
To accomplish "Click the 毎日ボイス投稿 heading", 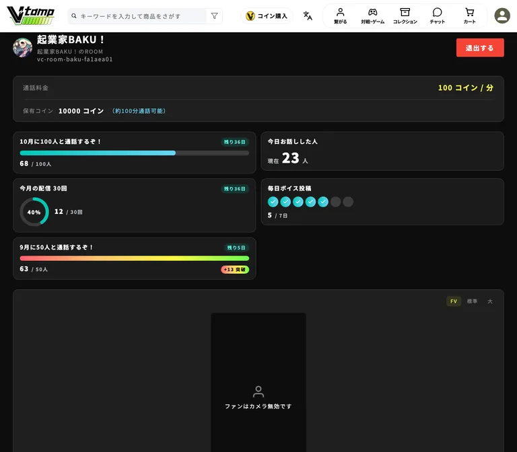I will pyautogui.click(x=289, y=188).
